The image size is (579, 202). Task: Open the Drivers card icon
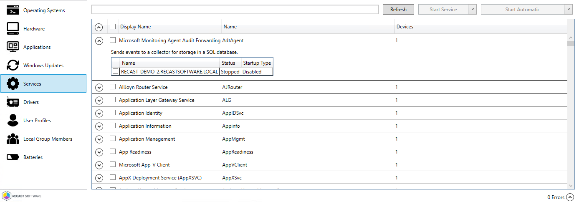13,102
